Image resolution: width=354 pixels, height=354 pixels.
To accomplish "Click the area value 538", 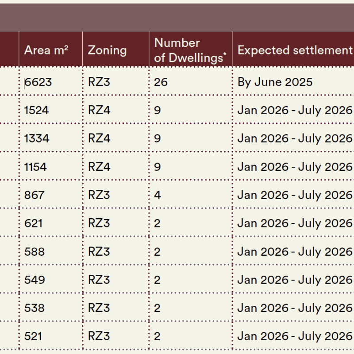I will click(35, 308).
